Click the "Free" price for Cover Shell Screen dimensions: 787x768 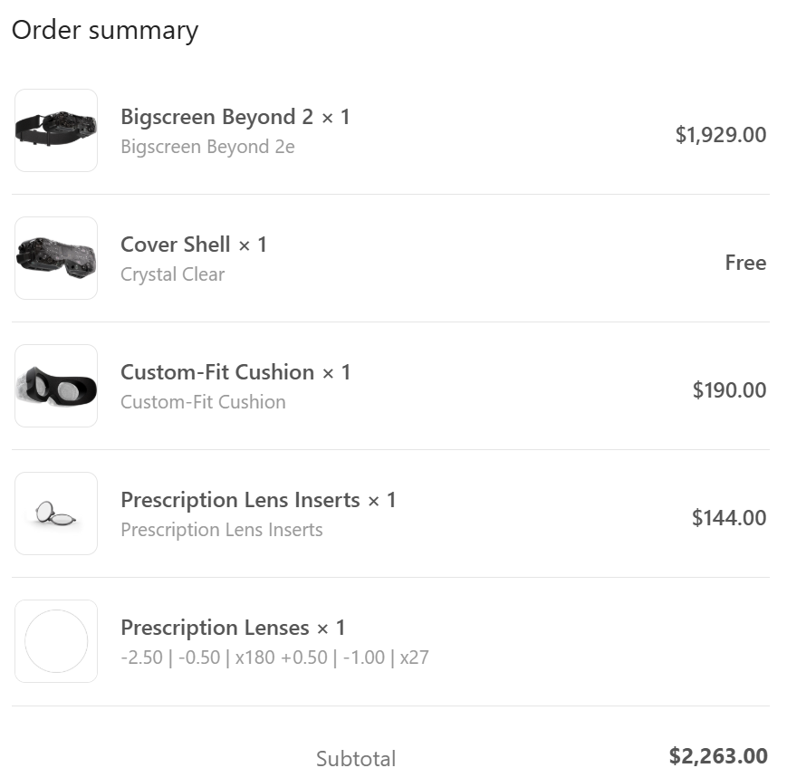pyautogui.click(x=745, y=263)
